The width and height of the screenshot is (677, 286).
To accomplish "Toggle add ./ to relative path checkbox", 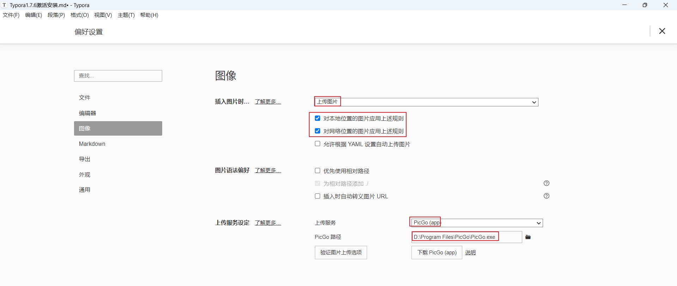I will pyautogui.click(x=318, y=184).
